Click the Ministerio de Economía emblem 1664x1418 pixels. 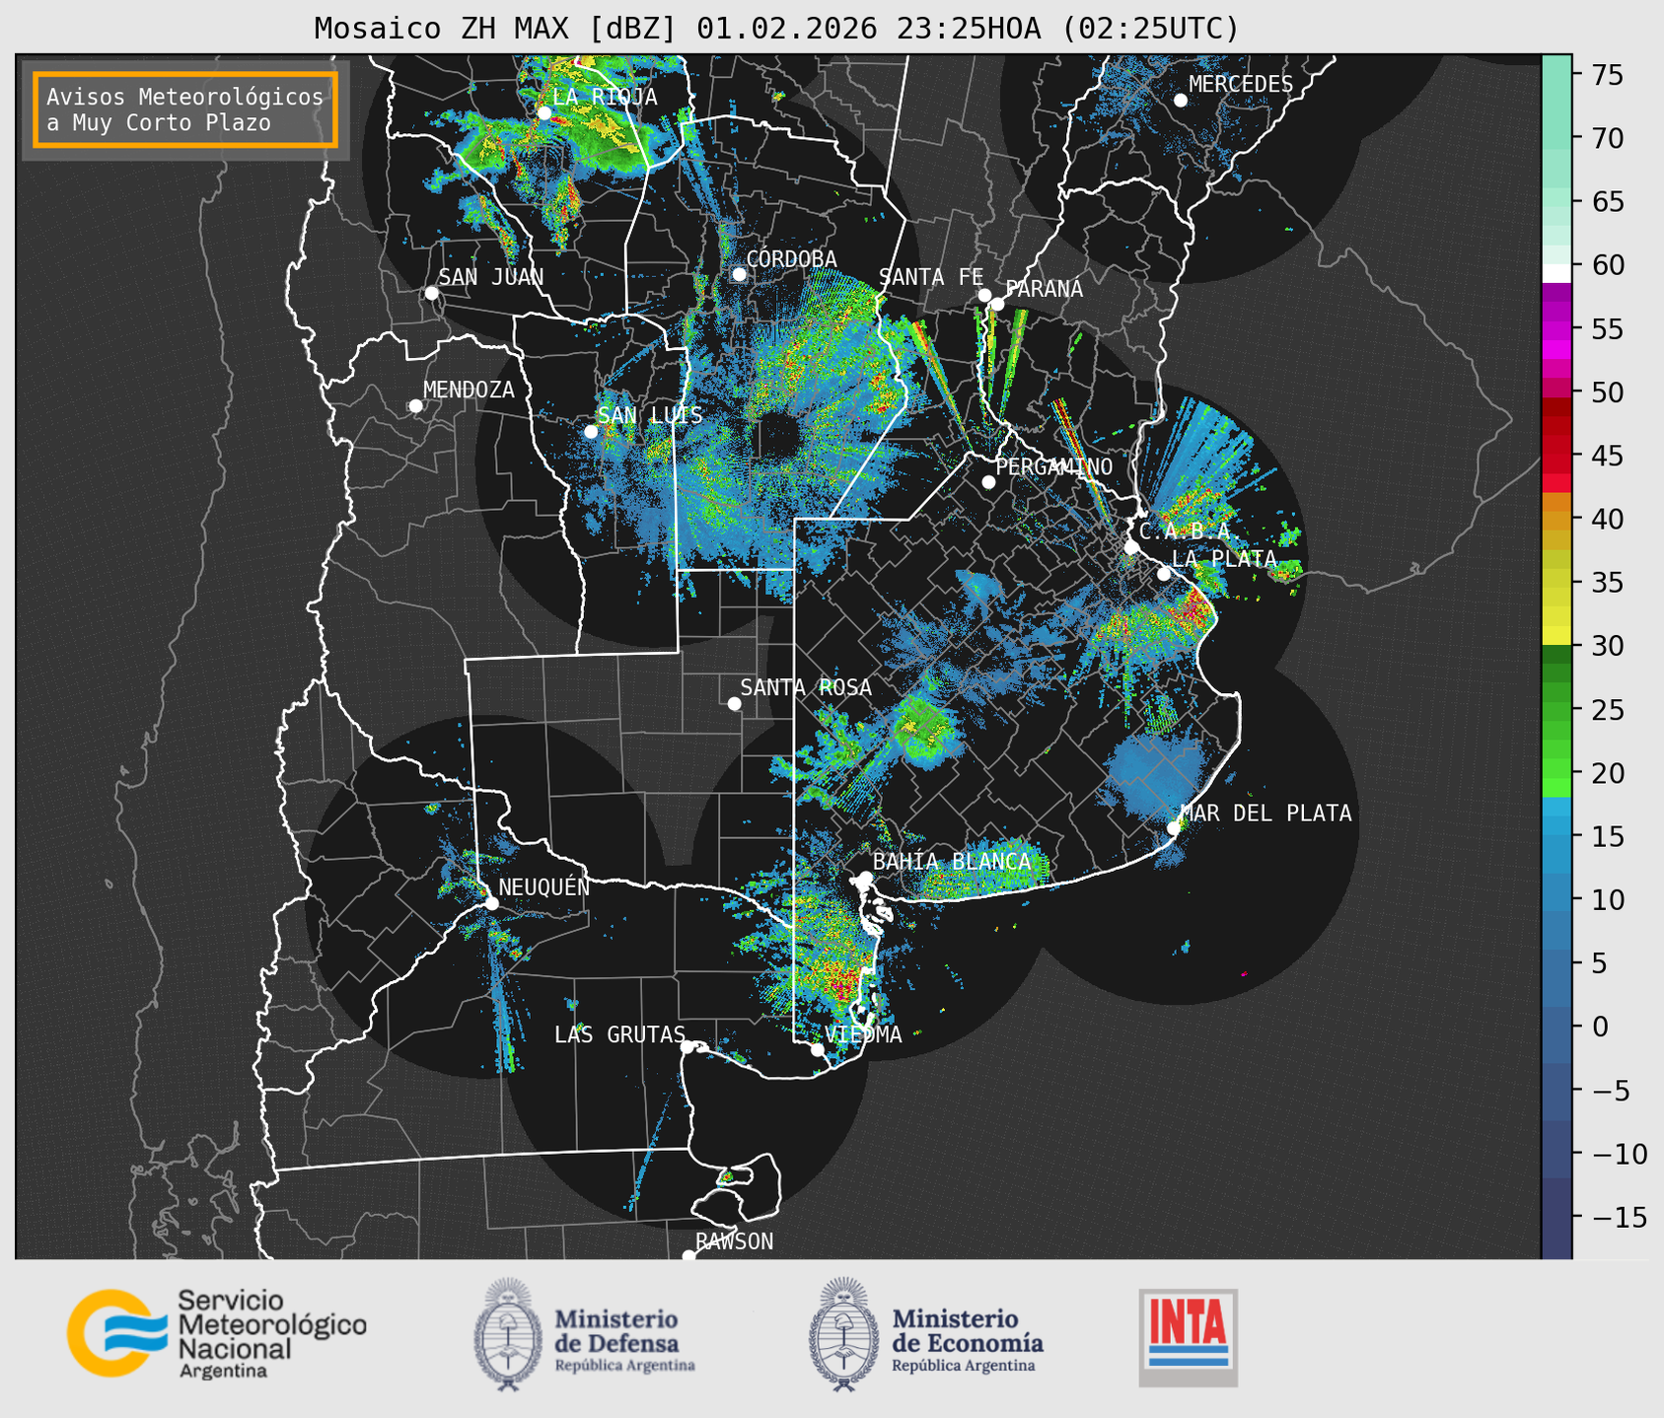coord(842,1334)
